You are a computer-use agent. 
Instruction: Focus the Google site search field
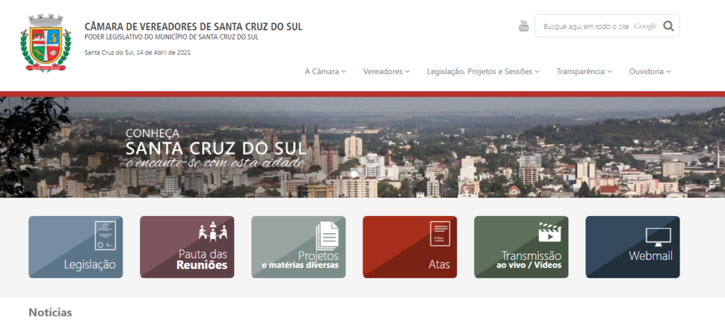tap(595, 26)
